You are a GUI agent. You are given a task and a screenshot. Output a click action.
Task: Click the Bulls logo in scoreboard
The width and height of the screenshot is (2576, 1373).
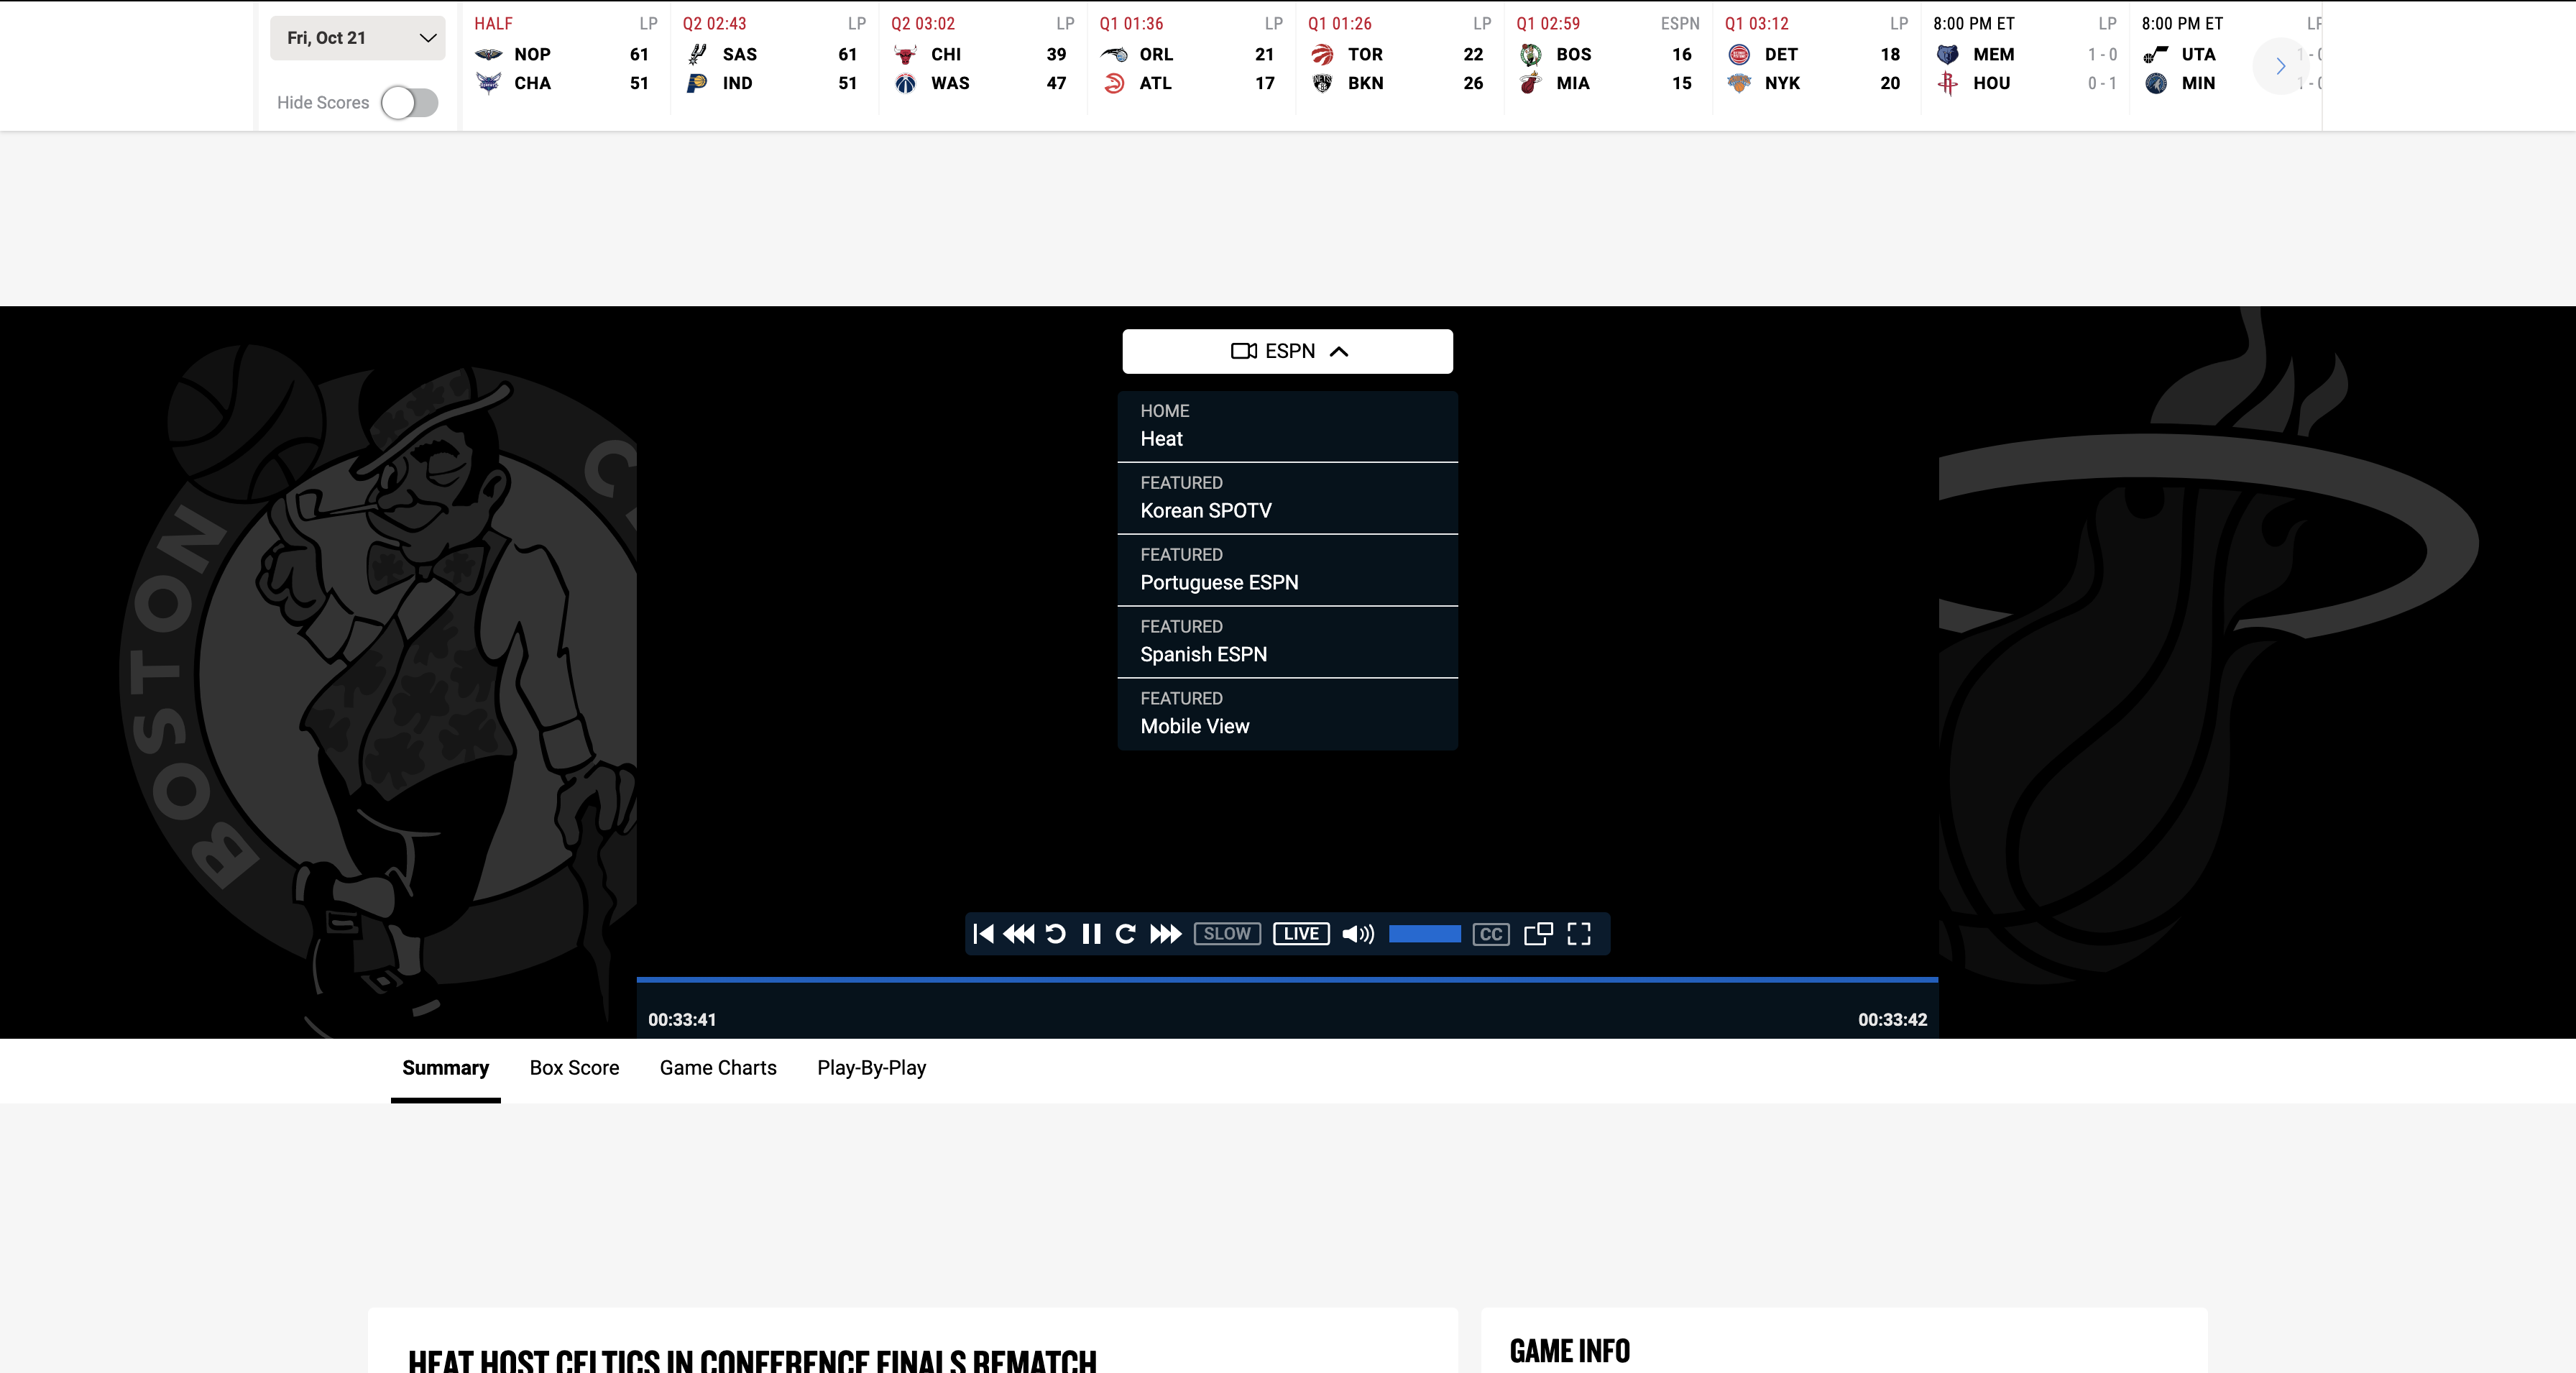[x=905, y=54]
